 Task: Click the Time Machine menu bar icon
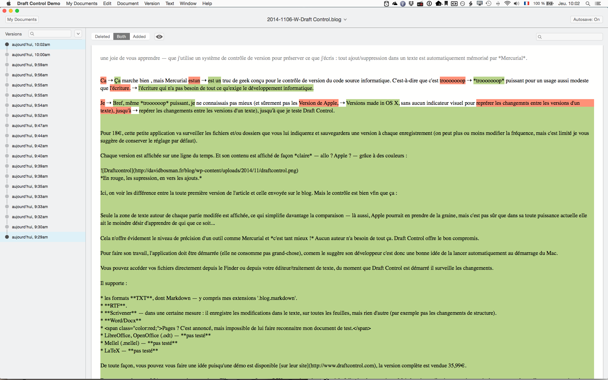click(489, 3)
